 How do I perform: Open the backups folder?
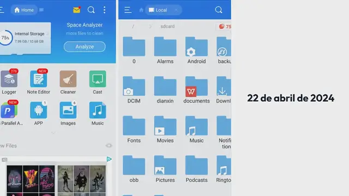point(224,47)
